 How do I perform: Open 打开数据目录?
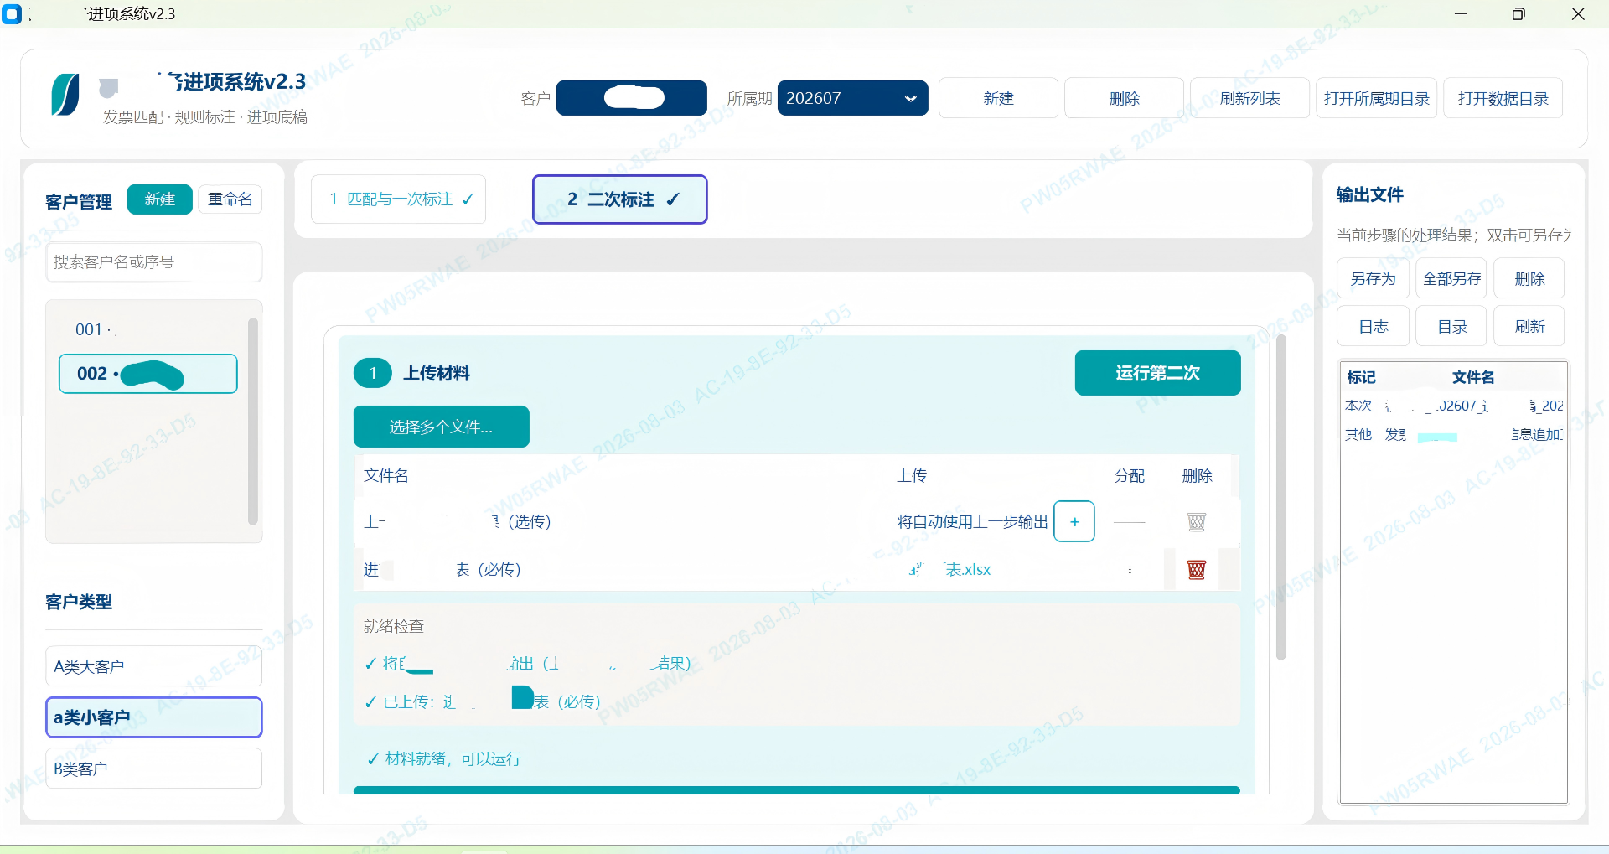tap(1503, 98)
